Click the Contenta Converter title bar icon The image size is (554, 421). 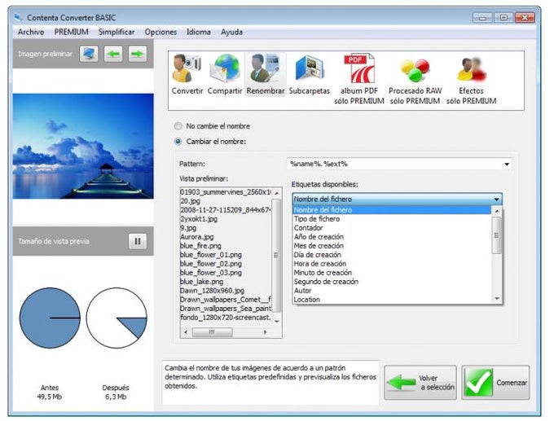(x=19, y=17)
